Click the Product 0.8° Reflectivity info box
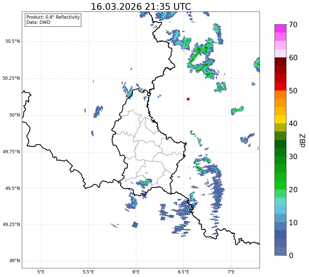 tap(53, 20)
